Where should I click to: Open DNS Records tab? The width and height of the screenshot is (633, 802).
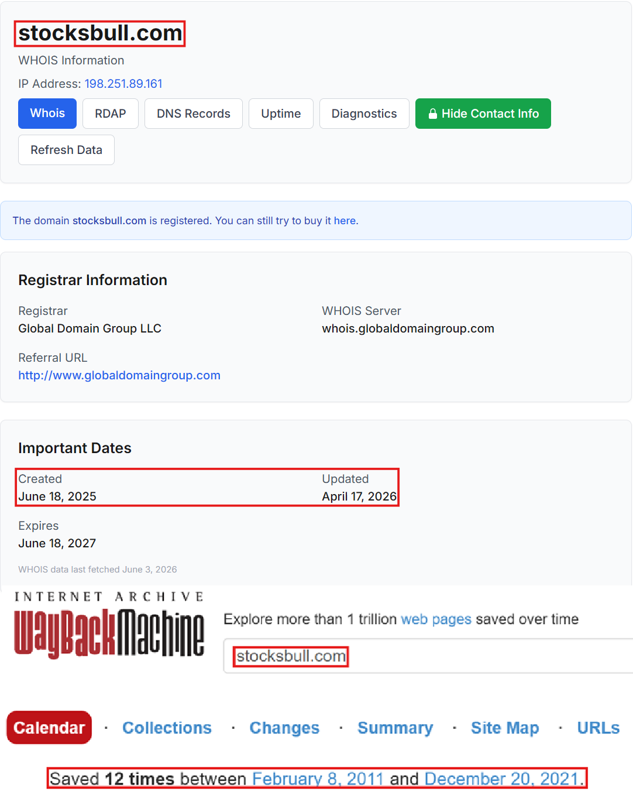(x=194, y=114)
